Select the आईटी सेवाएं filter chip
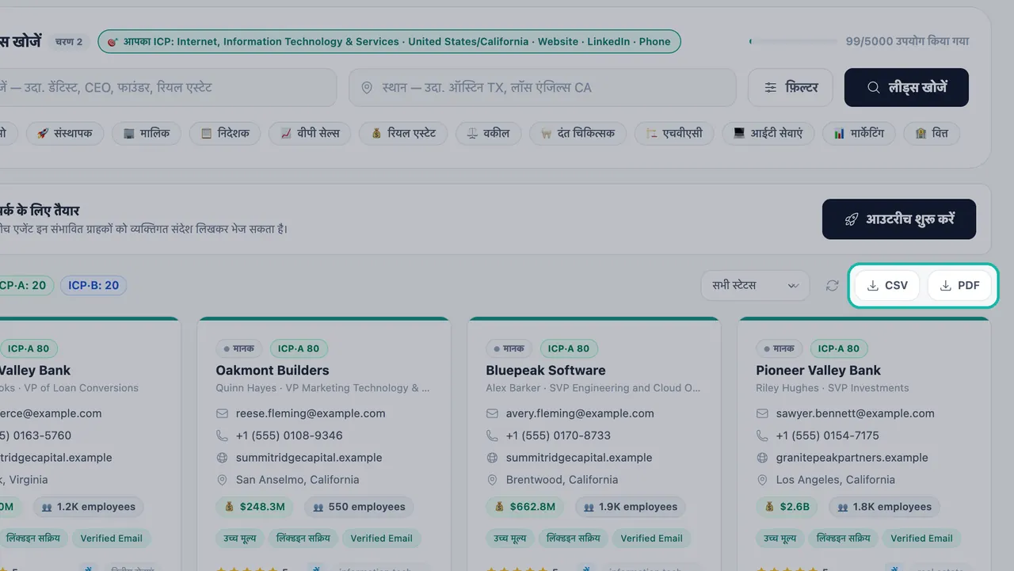Viewport: 1014px width, 571px height. pos(768,133)
